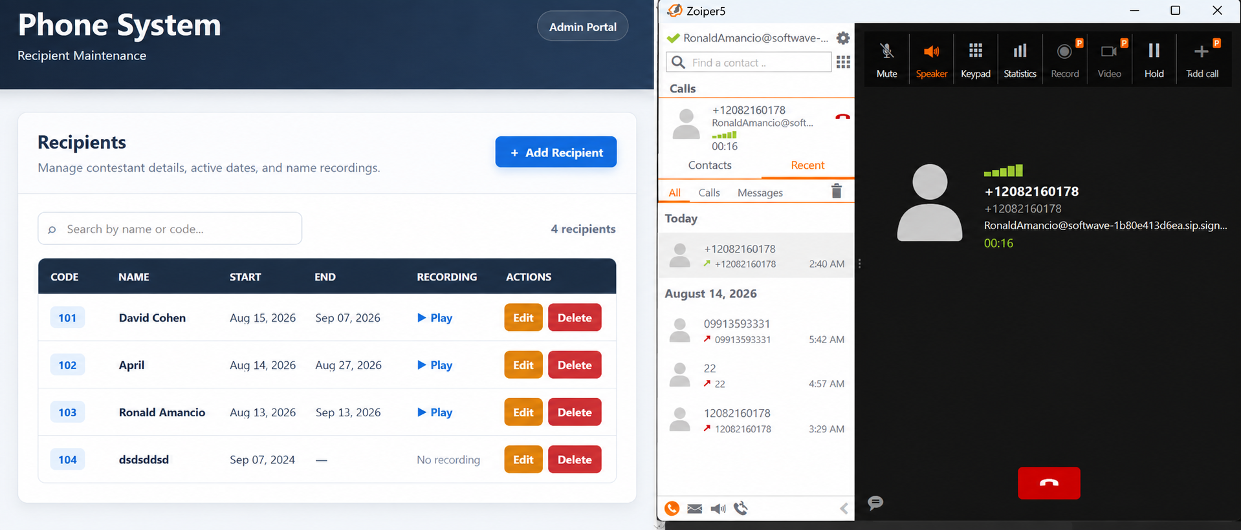Open the Keypad in Zoiper call toolbar
1241x530 pixels.
(975, 60)
